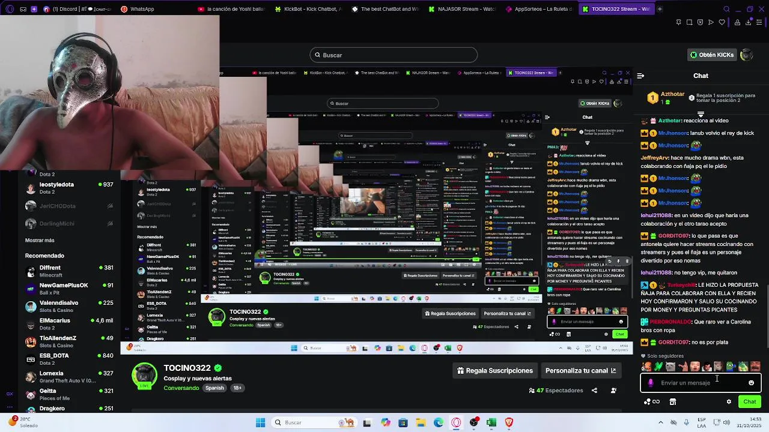Viewport: 769px width, 432px height.
Task: Expand followed channels with Mostrar más
Action: [40, 240]
